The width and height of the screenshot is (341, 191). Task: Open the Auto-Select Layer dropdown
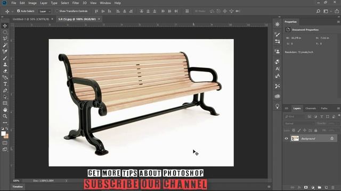click(x=45, y=11)
